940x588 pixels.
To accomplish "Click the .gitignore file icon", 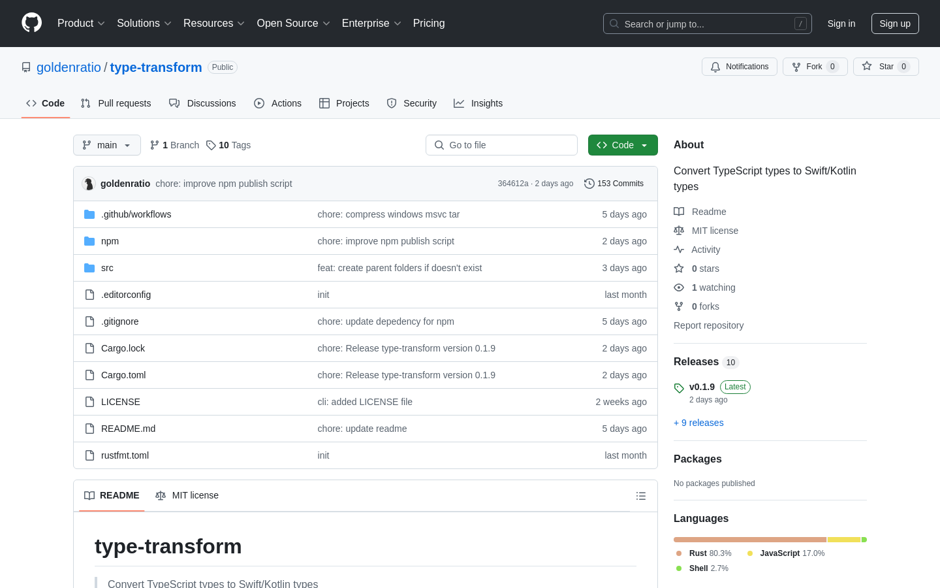I will point(89,321).
